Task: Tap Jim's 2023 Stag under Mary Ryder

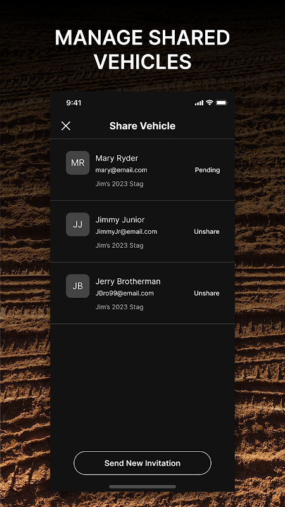Action: coord(119,184)
